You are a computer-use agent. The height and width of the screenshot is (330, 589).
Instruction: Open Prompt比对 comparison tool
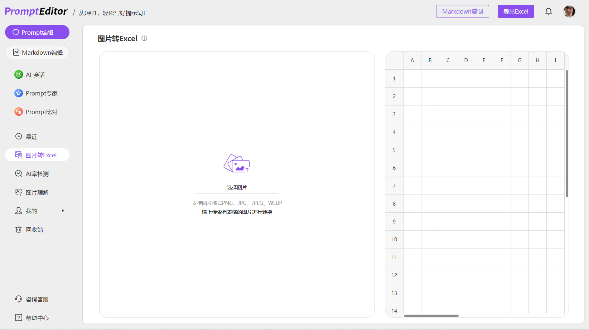point(41,112)
